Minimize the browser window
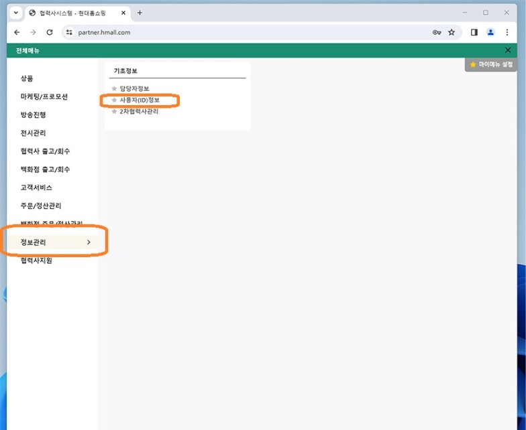 (465, 13)
